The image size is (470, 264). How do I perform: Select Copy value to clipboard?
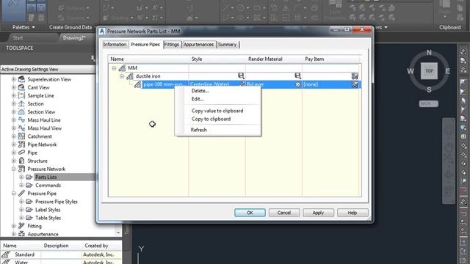click(x=217, y=111)
